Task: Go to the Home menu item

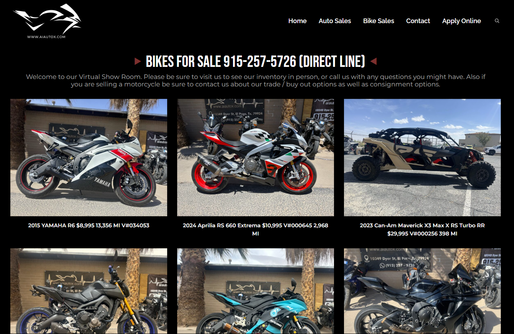Action: tap(297, 21)
